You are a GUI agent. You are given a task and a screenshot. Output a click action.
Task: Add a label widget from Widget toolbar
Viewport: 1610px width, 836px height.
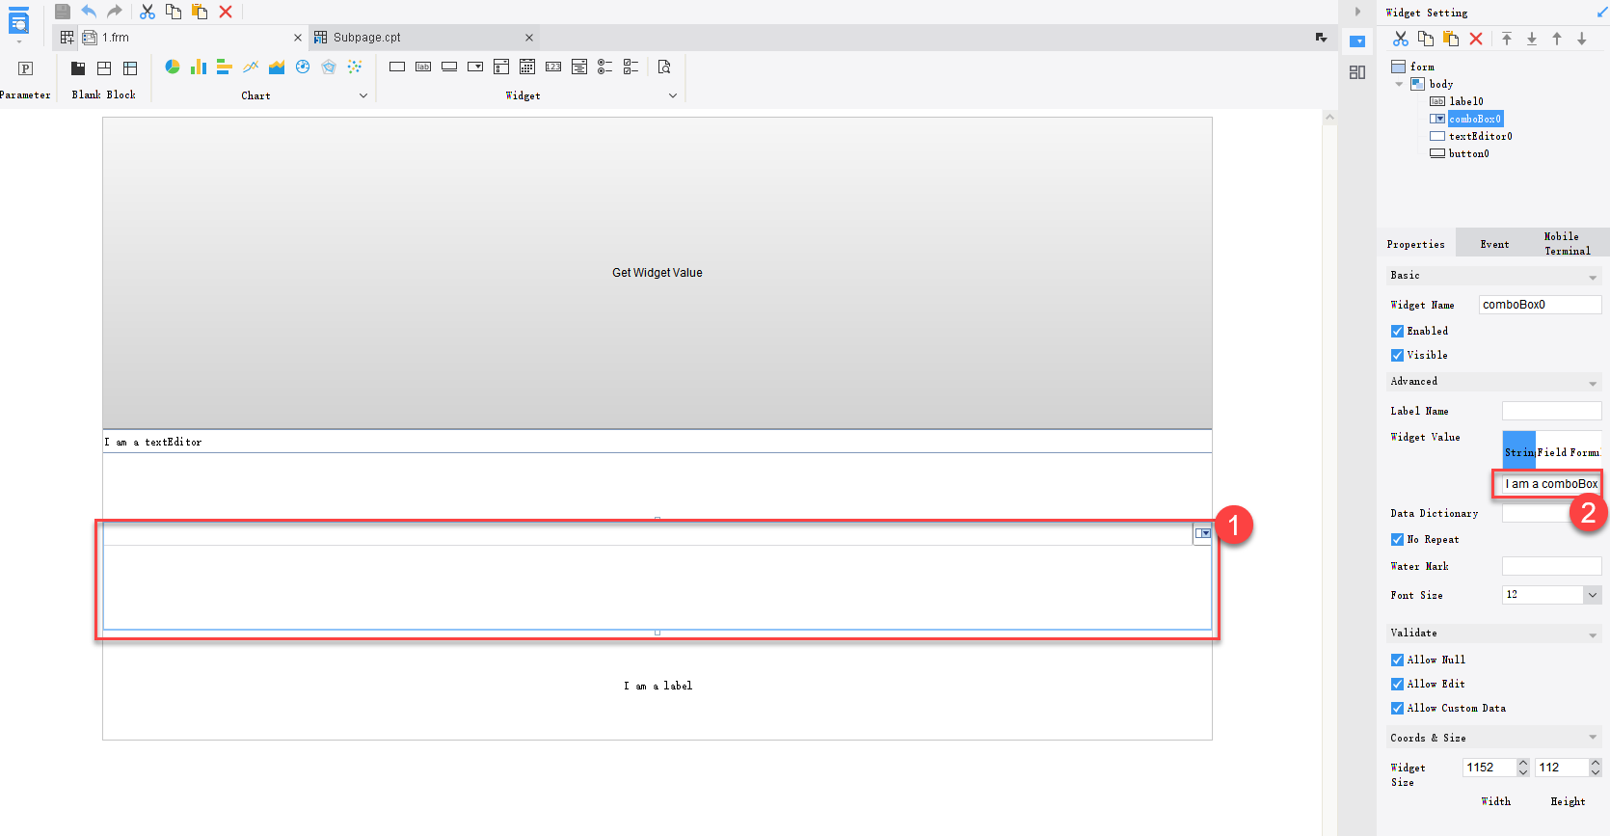[x=423, y=67]
